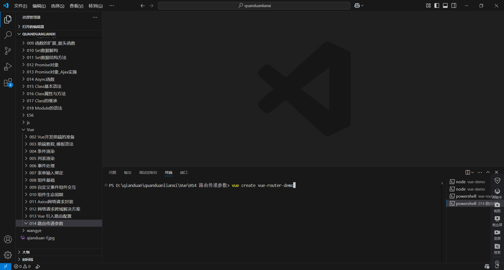504x270 pixels.
Task: Open Explorer more actions ellipsis
Action: click(x=95, y=17)
